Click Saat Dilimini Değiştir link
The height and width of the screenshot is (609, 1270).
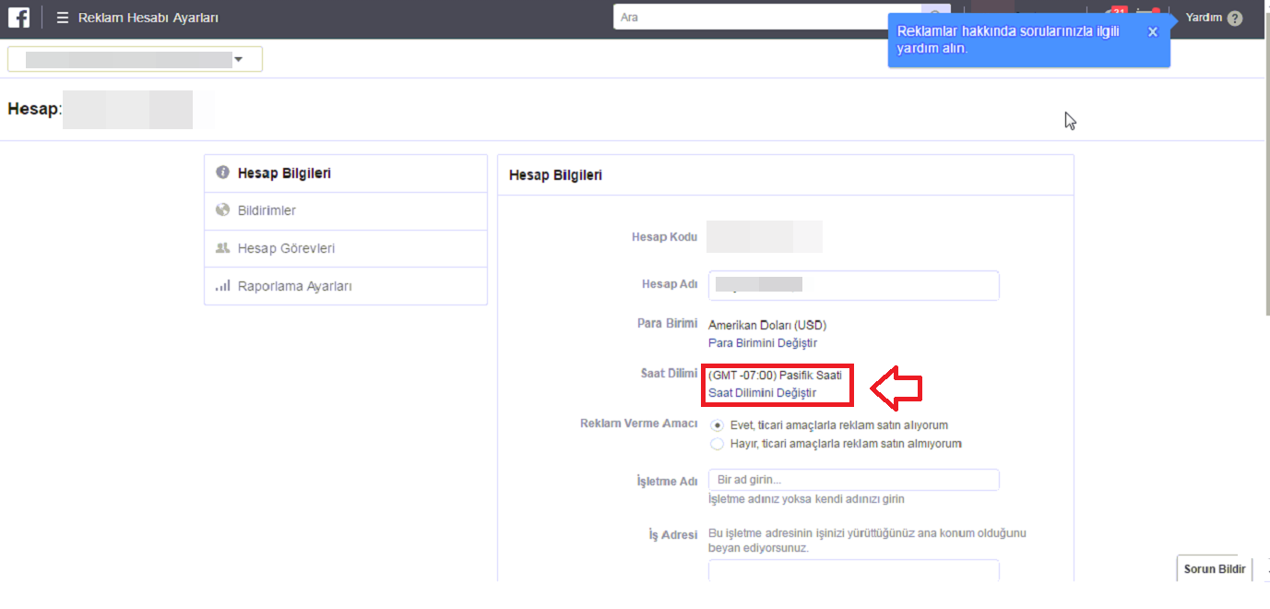pyautogui.click(x=763, y=393)
